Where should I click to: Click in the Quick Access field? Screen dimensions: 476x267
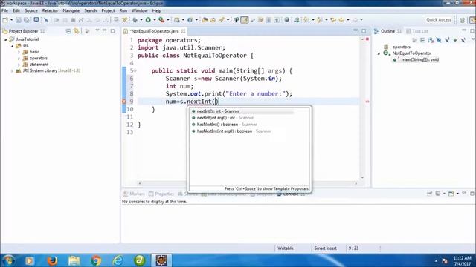point(438,20)
